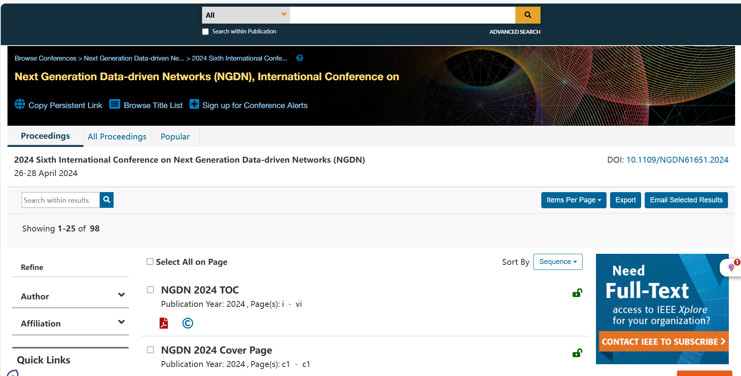Viewport: 741px width, 376px height.
Task: Click the orange search magnifier button
Action: 528,15
